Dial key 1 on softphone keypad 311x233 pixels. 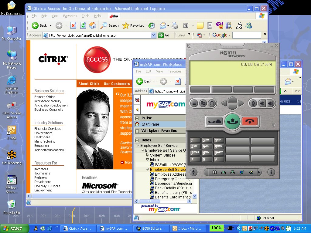(x=195, y=140)
